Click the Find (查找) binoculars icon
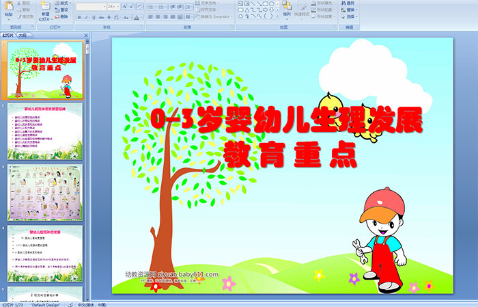This screenshot has height=307, width=478. click(343, 3)
